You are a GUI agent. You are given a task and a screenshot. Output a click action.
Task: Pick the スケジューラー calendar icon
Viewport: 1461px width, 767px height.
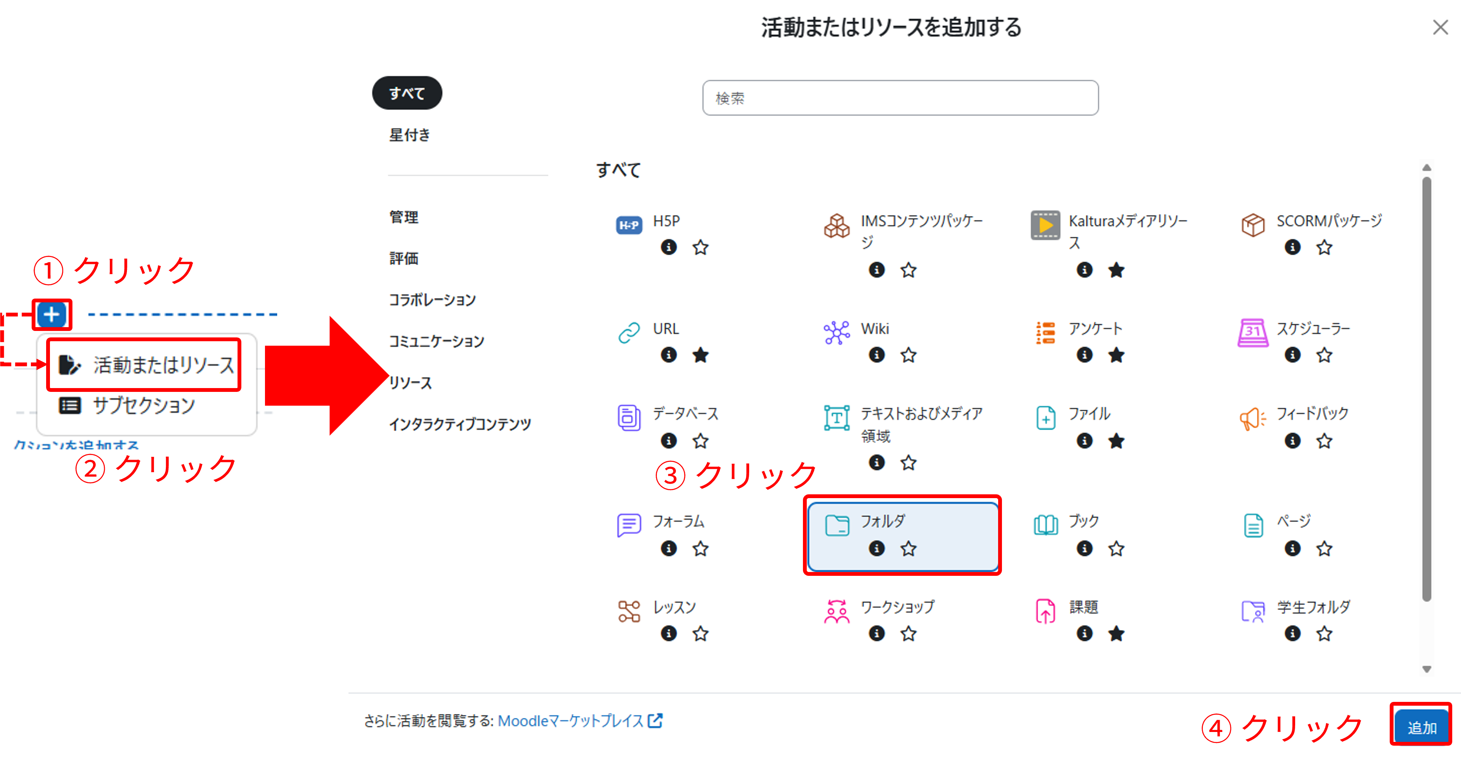click(x=1252, y=333)
